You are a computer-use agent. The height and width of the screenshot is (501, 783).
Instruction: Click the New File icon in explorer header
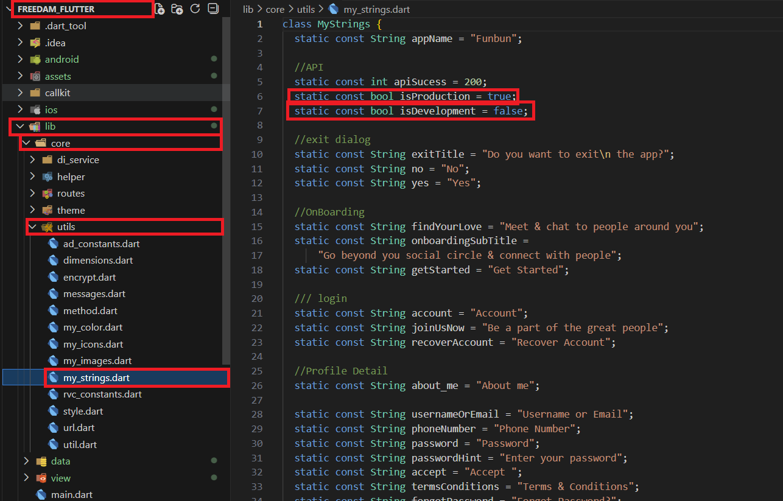pyautogui.click(x=160, y=9)
